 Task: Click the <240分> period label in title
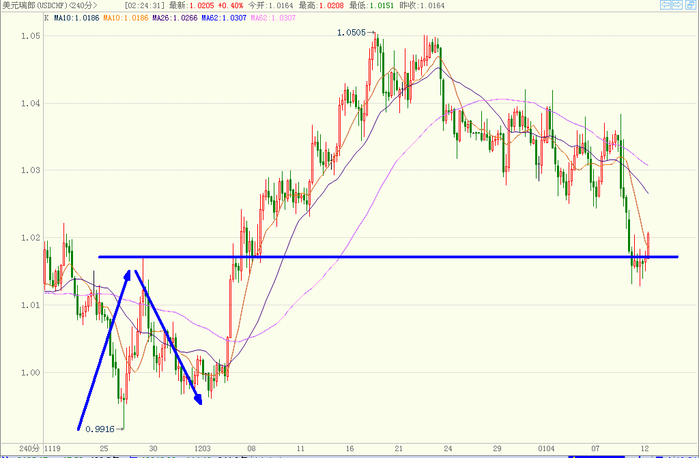point(83,5)
